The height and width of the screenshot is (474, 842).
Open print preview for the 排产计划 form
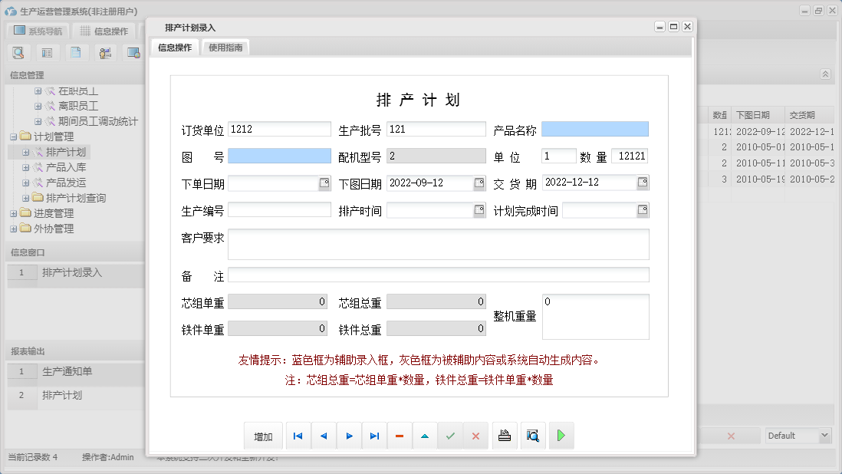pos(533,435)
